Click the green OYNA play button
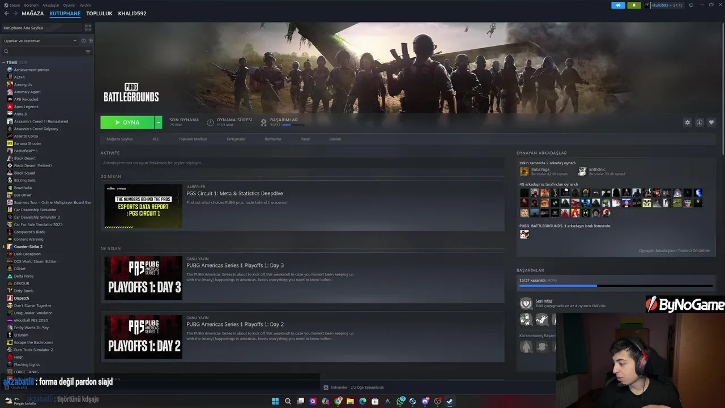This screenshot has width=725, height=408. [x=127, y=122]
